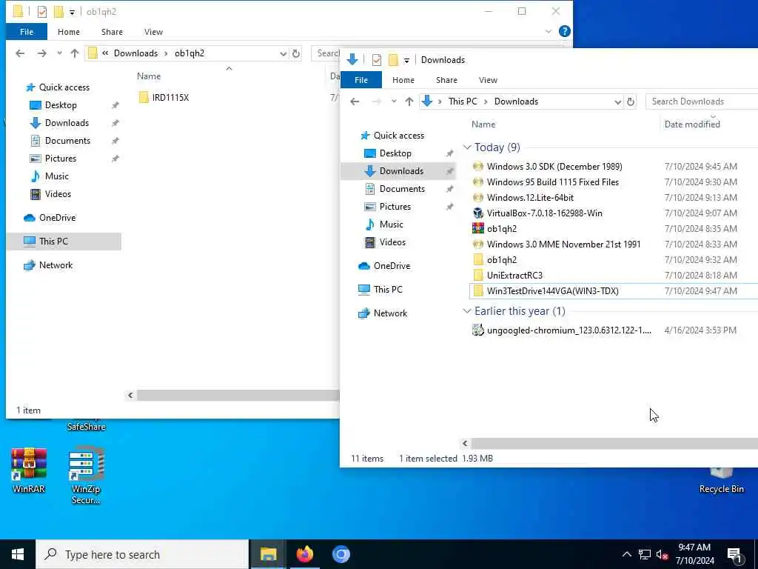Collapse the Today (9) group
Viewport: 758px width, 569px height.
tap(467, 147)
